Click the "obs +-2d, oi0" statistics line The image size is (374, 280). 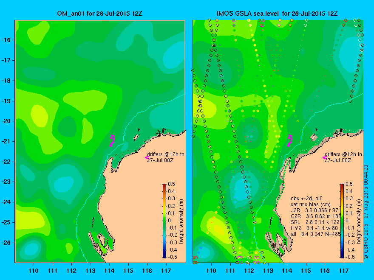pos(307,199)
